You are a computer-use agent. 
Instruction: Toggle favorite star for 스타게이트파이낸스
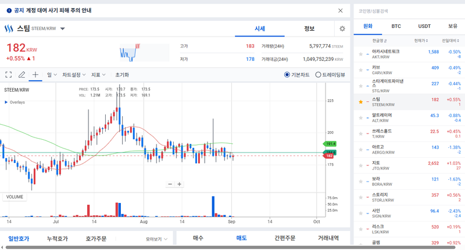click(360, 86)
